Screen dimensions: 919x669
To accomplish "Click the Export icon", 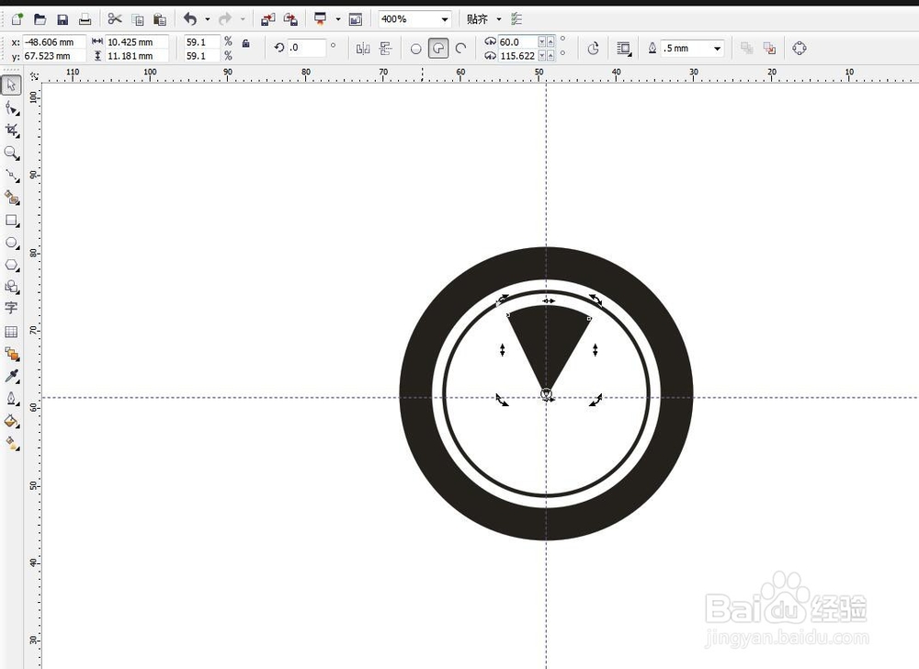I will pyautogui.click(x=290, y=19).
